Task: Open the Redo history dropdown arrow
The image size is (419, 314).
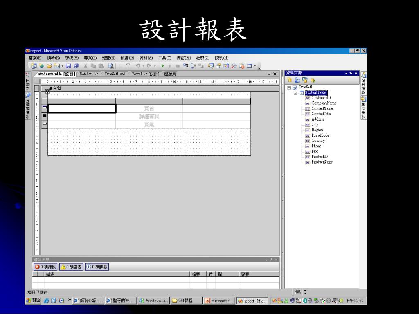Action: point(155,66)
